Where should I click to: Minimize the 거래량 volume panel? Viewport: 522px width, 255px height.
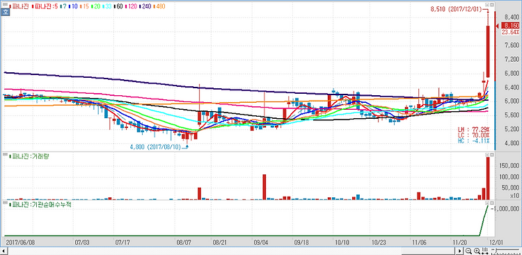click(487, 155)
